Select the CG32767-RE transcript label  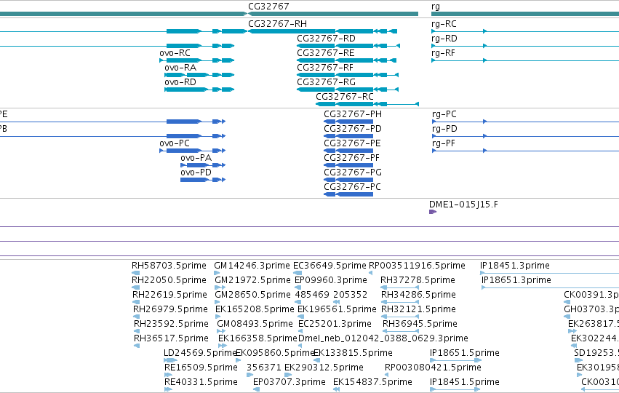(326, 53)
